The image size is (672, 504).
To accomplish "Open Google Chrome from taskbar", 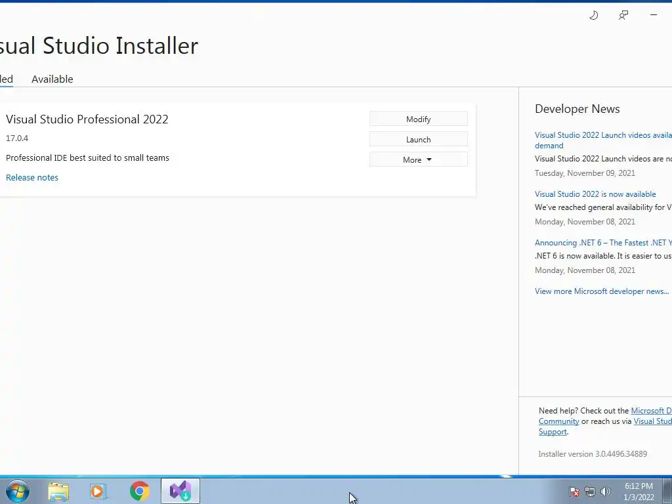I will [x=139, y=492].
